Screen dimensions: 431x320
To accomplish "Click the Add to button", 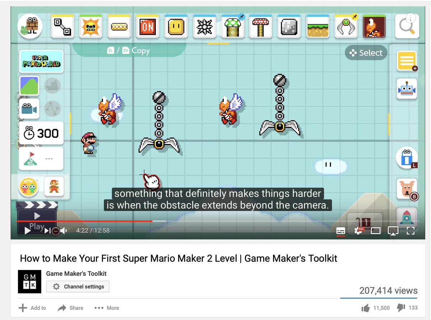I will [x=32, y=308].
